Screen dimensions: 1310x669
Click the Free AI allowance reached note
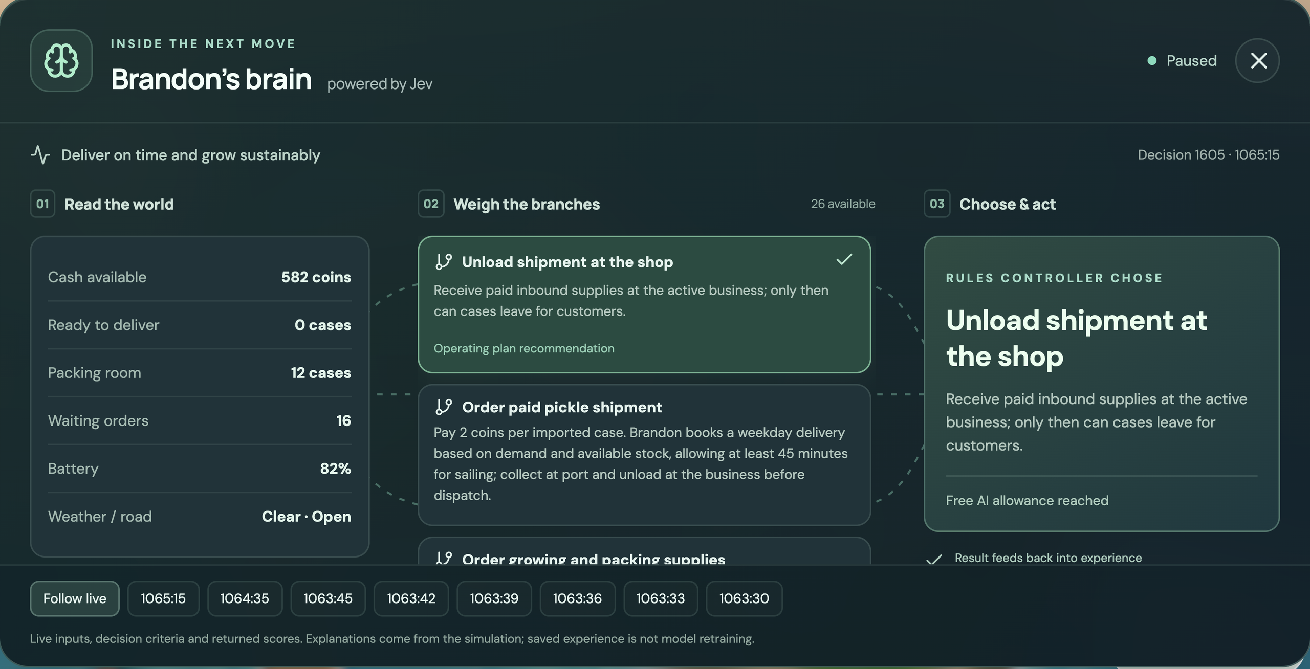(1027, 500)
